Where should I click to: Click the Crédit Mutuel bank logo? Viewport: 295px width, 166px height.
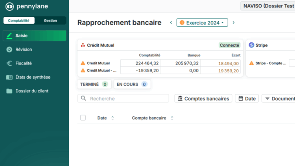tap(83, 45)
